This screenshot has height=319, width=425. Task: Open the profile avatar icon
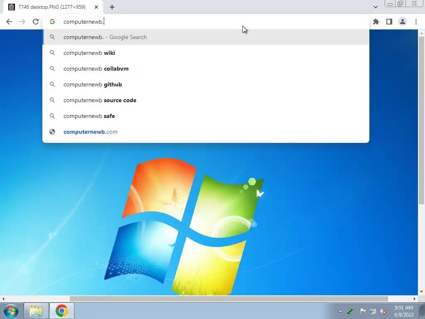point(403,22)
